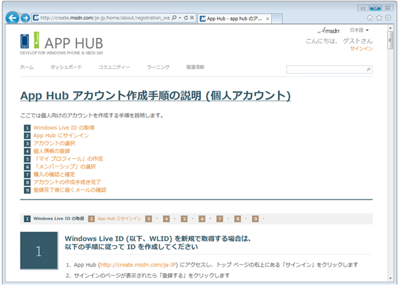Click step 9 number icon in contents list
Viewport: 398px width, 285px height.
(x=27, y=190)
